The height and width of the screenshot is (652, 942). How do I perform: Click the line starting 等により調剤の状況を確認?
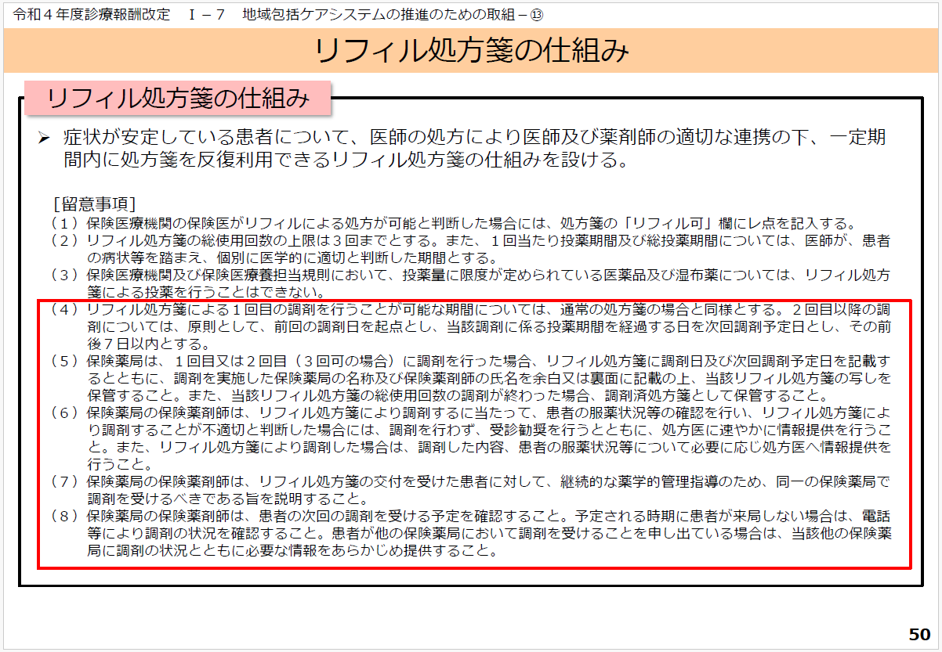coord(488,534)
